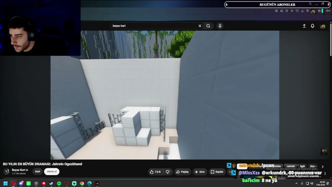Open the browser extensions cube icon
Image resolution: width=332 pixels, height=187 pixels.
point(319,11)
